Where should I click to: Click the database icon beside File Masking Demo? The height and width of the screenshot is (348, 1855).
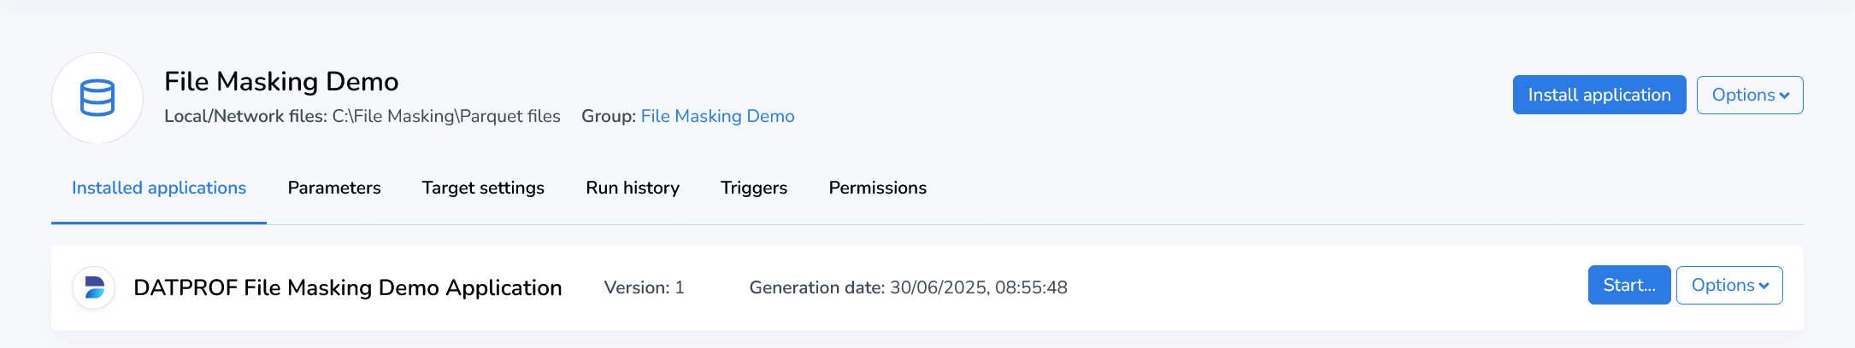[97, 98]
